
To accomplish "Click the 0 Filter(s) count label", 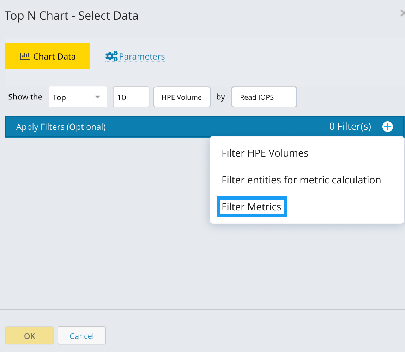I will (350, 127).
